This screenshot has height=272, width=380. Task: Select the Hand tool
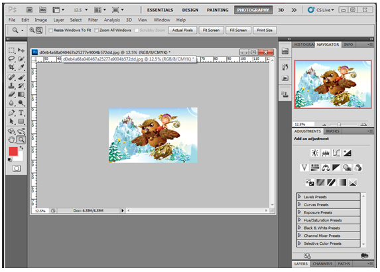pos(11,139)
